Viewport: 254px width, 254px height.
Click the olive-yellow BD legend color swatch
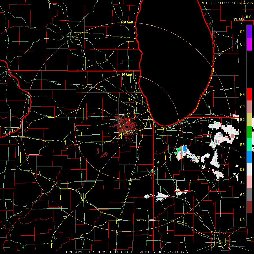[x=249, y=120]
